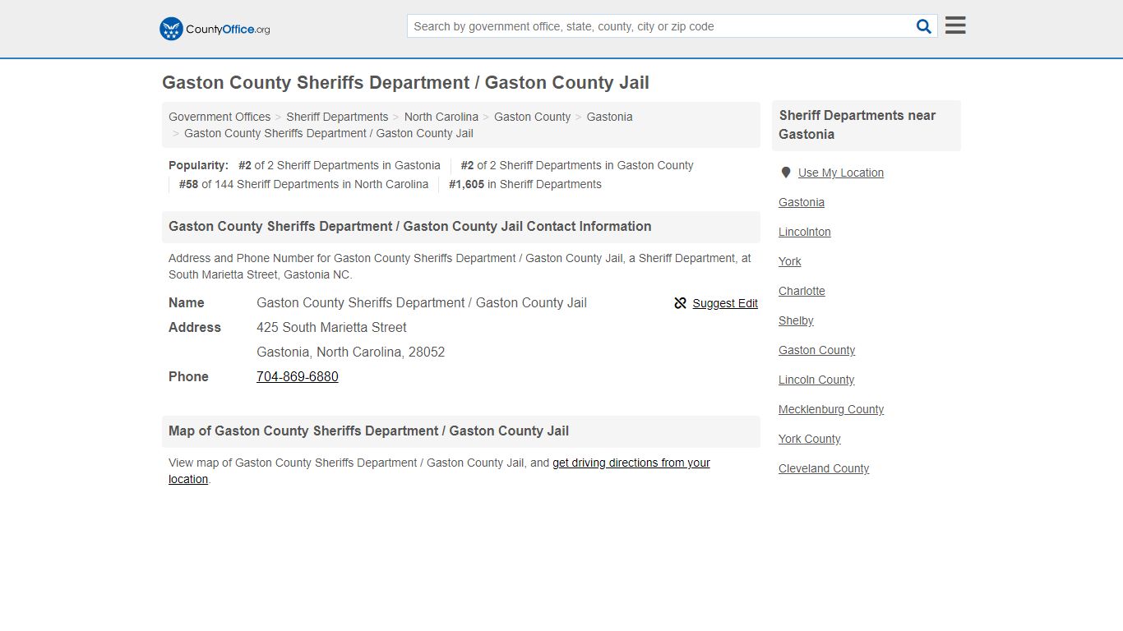This screenshot has width=1123, height=631.
Task: Select Gastonia, North Carolina, 28052 text
Action: tap(351, 352)
